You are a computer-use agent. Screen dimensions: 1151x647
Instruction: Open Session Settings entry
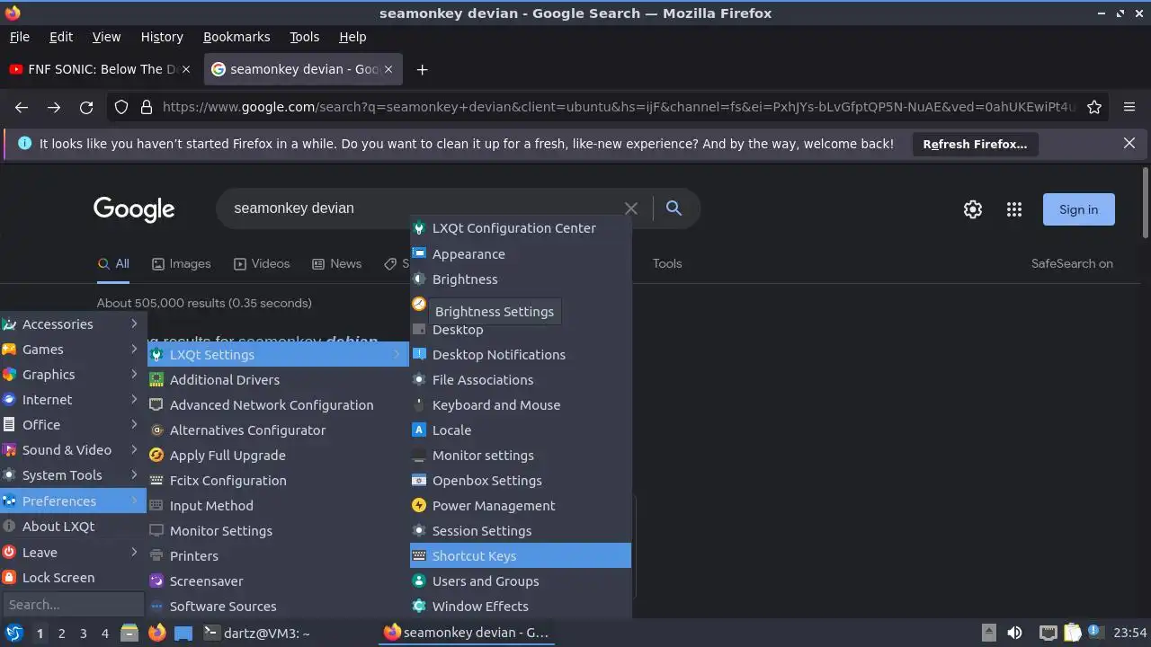(521, 530)
